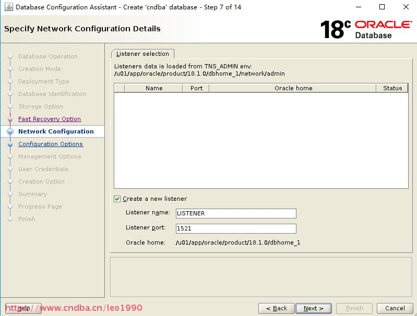
Task: Click the Network Configuration step bullet icon
Action: (10, 131)
